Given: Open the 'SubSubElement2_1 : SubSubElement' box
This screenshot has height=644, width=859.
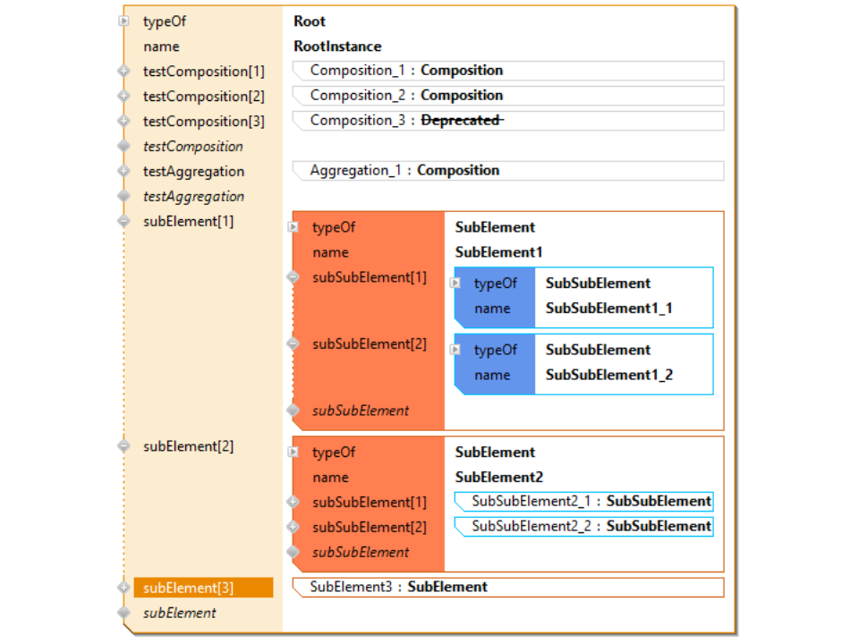Looking at the screenshot, I should point(584,502).
